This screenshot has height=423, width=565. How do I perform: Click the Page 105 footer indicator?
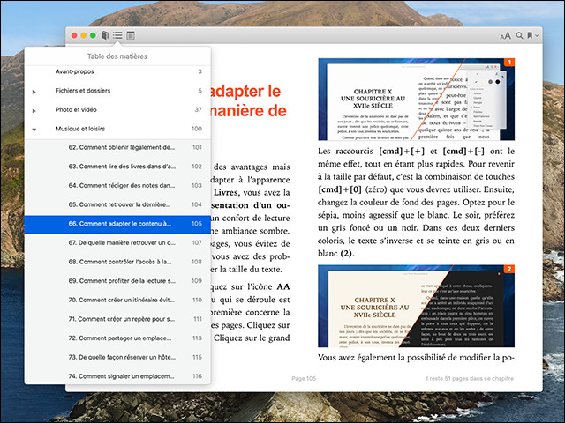(304, 378)
